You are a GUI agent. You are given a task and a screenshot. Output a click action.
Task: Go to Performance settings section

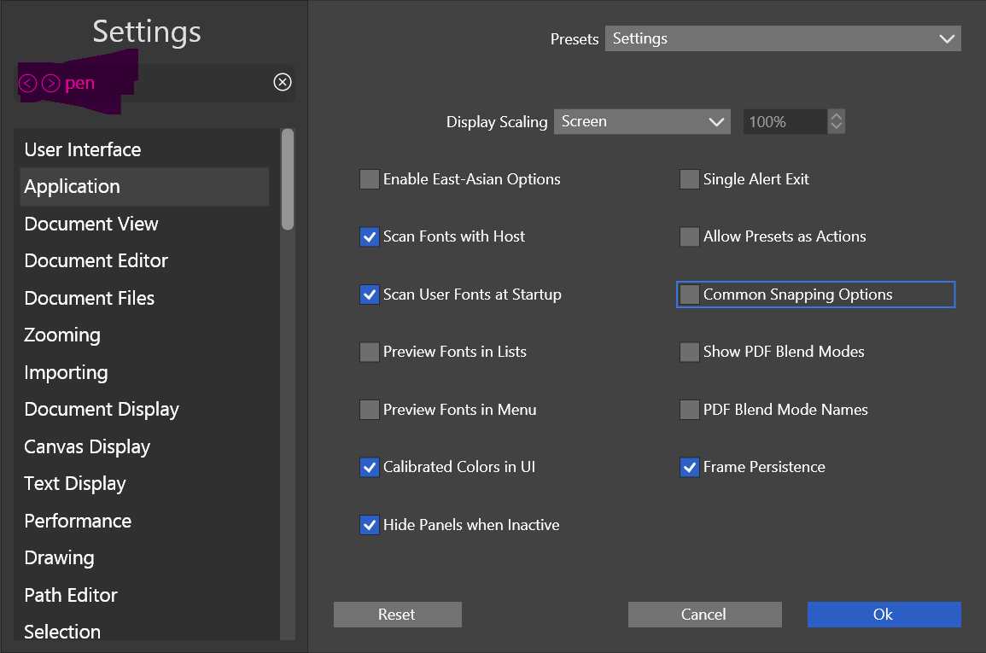(78, 521)
